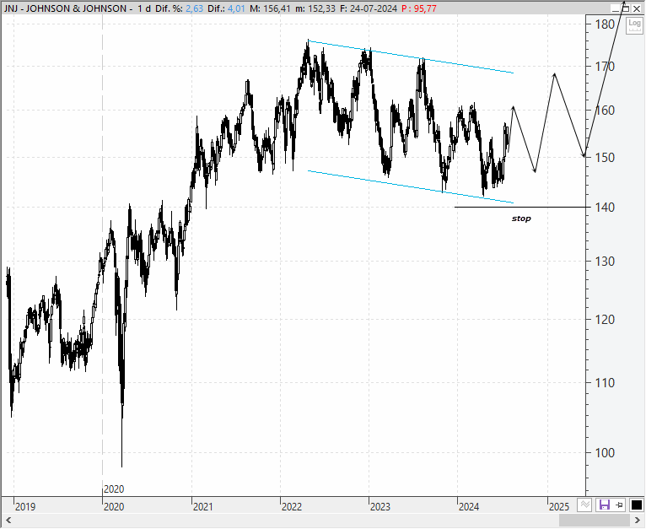Click the 2021 time axis label
This screenshot has width=646, height=529.
[202, 506]
